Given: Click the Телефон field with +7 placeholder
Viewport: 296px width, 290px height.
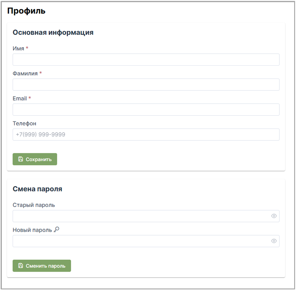Looking at the screenshot, I should click(146, 135).
